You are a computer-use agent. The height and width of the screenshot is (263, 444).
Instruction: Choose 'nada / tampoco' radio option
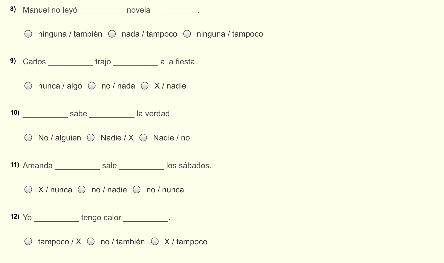click(x=112, y=34)
